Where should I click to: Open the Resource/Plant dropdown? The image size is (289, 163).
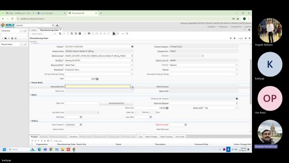pyautogui.click(x=132, y=65)
